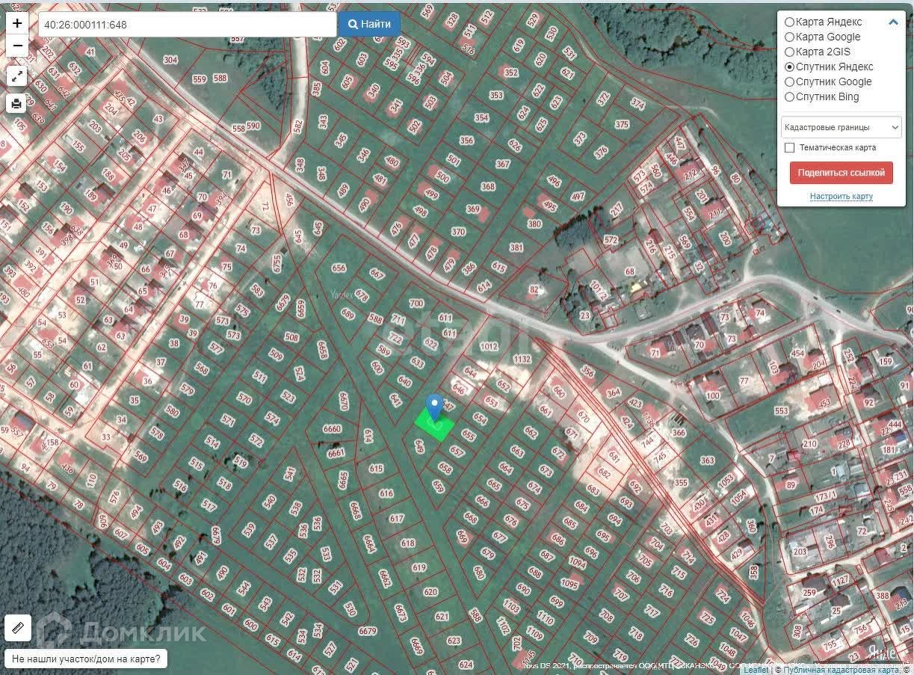The image size is (914, 675).
Task: Select Спутник Bing layer
Action: click(821, 96)
